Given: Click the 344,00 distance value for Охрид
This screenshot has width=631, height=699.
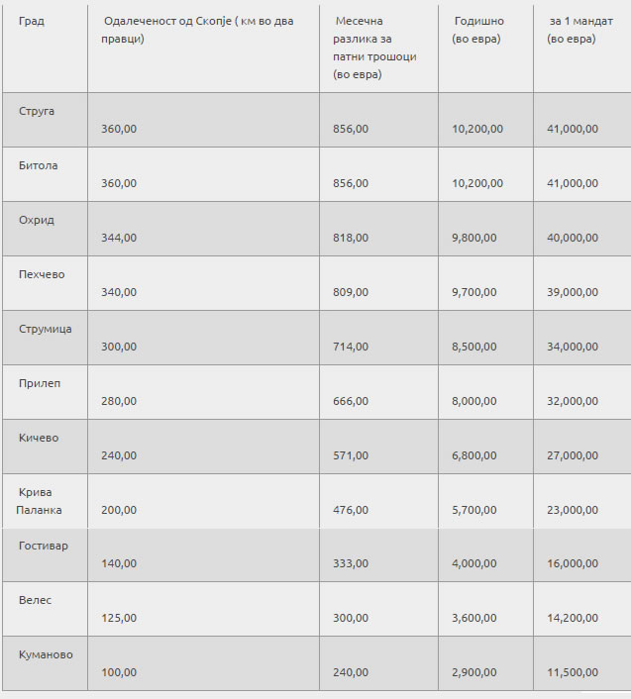Looking at the screenshot, I should [x=119, y=238].
